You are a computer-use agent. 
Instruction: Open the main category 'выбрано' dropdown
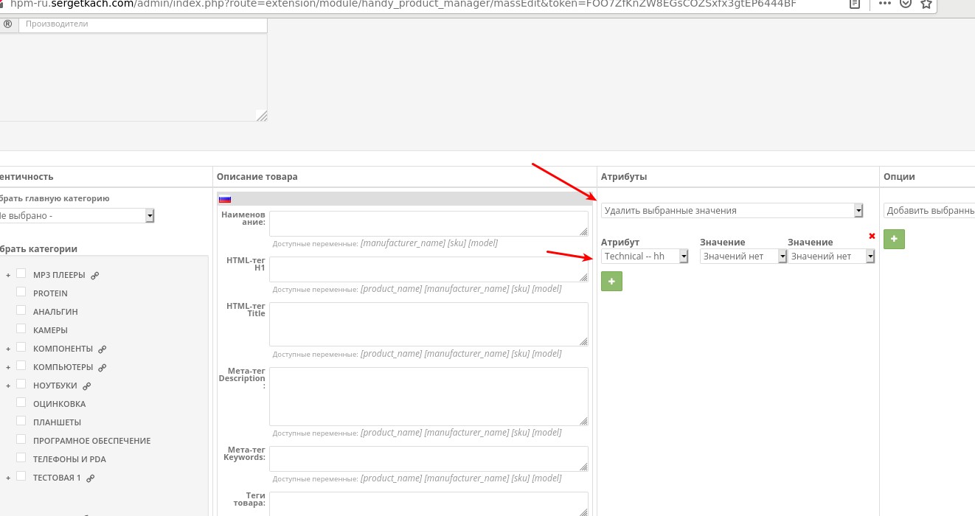tap(76, 215)
